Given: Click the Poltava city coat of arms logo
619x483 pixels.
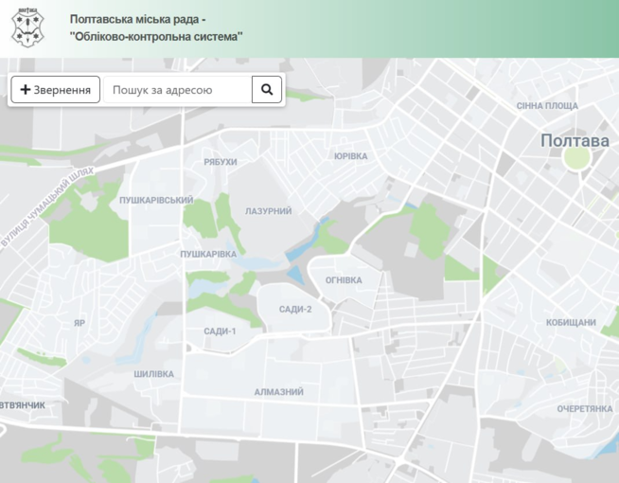Looking at the screenshot, I should coord(27,27).
